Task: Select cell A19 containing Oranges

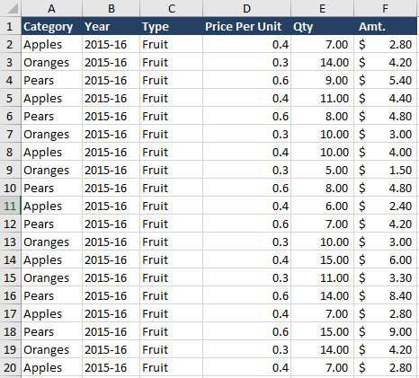Action: (51, 349)
